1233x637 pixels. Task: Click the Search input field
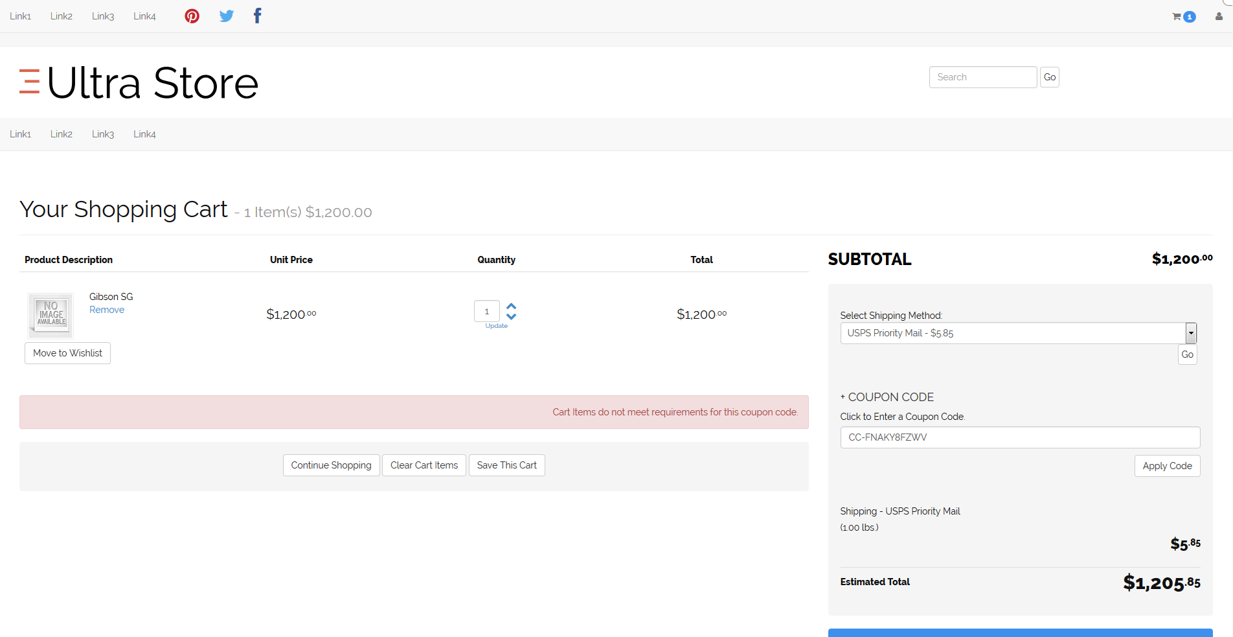[982, 77]
